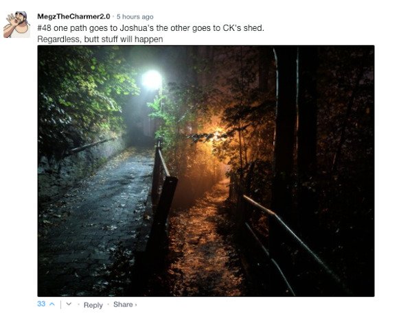412x316 pixels.
Task: Click the dark tree trunk in photo
Action: click(x=286, y=131)
